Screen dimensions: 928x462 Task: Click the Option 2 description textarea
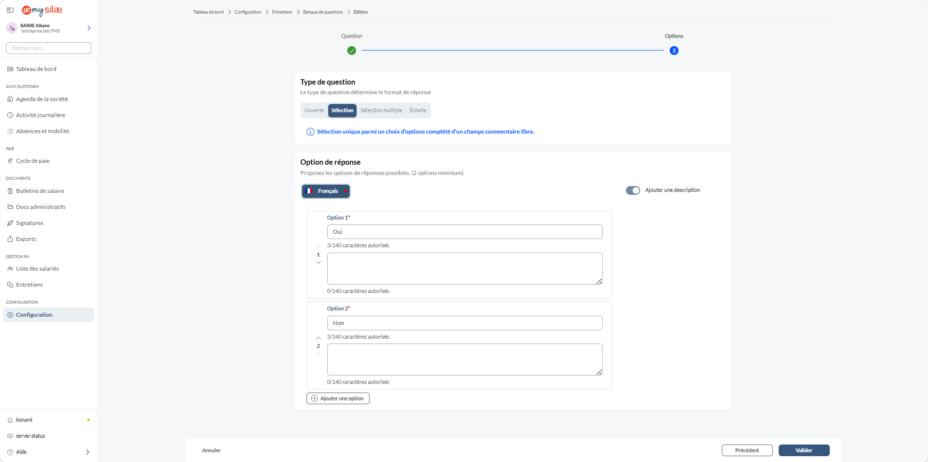(464, 359)
